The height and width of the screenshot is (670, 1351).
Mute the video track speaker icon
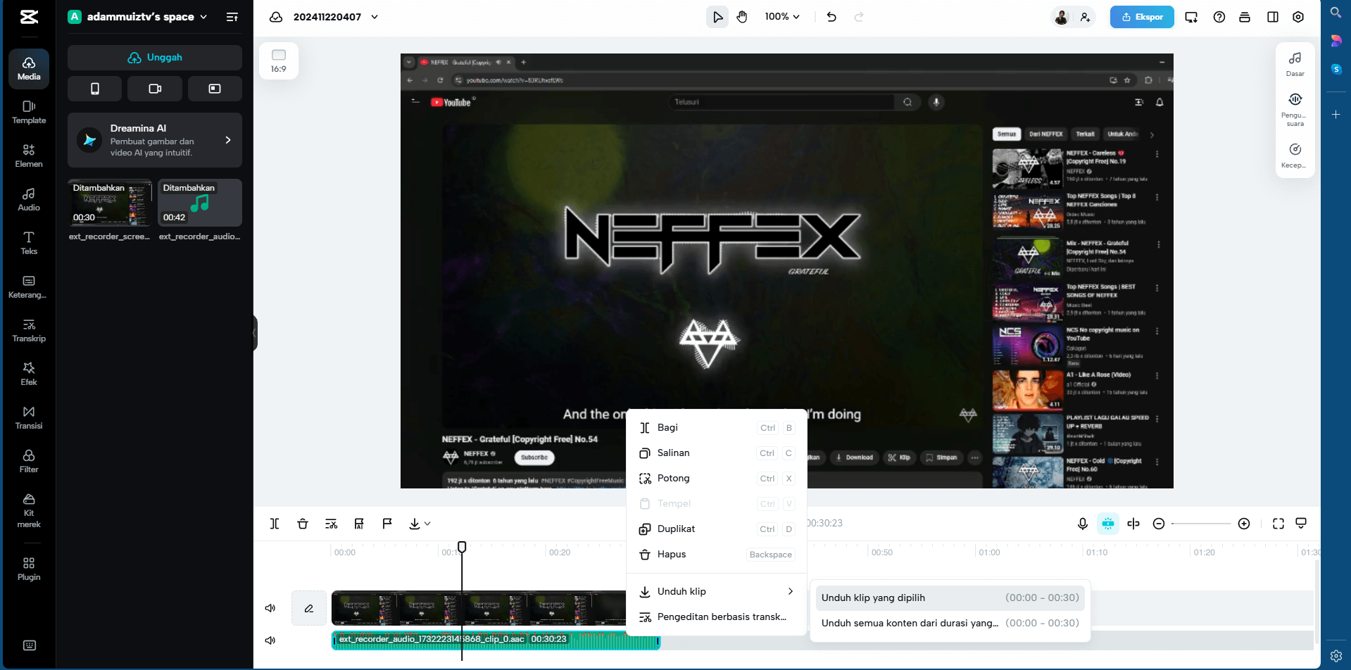click(270, 608)
